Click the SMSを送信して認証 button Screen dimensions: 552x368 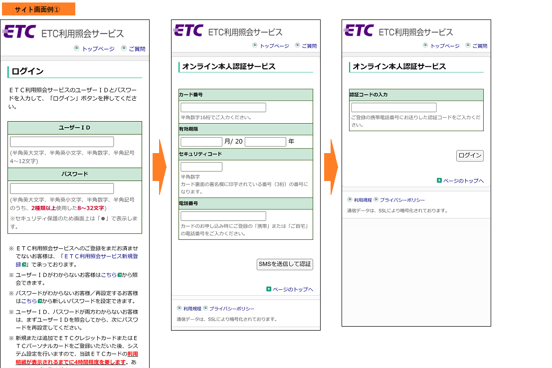click(x=285, y=264)
